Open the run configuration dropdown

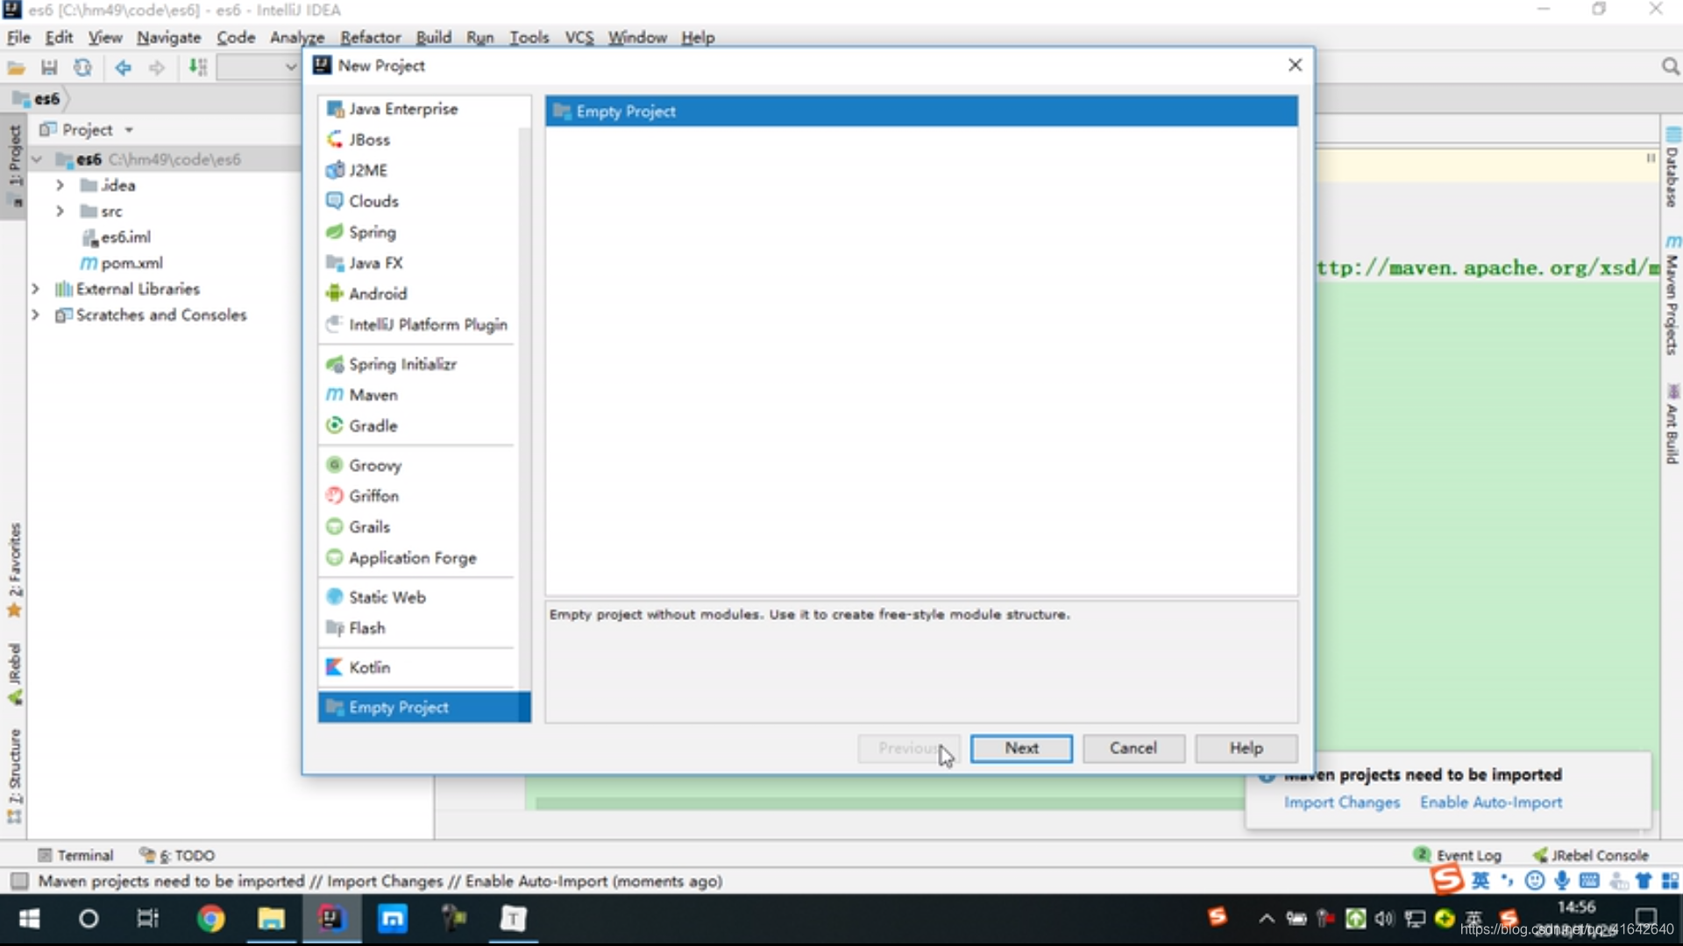click(259, 67)
